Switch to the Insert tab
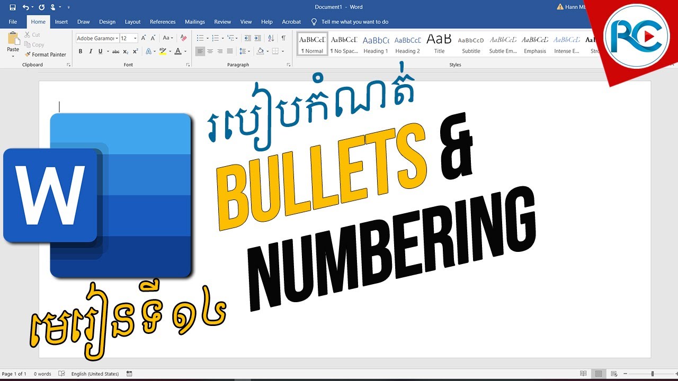678x381 pixels. [x=61, y=22]
